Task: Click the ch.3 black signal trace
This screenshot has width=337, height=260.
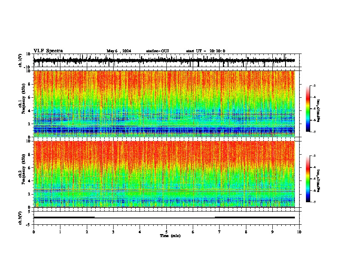Action: coord(164,218)
